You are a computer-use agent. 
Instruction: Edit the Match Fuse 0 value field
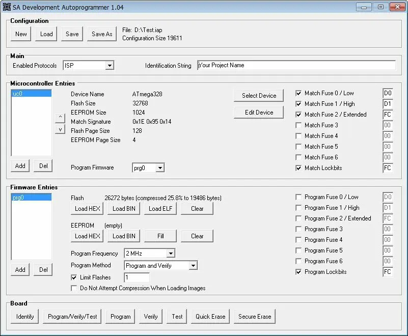click(x=388, y=93)
